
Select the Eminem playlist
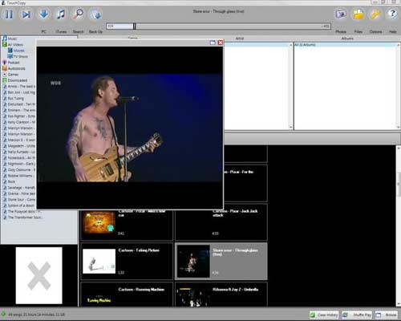click(21, 110)
